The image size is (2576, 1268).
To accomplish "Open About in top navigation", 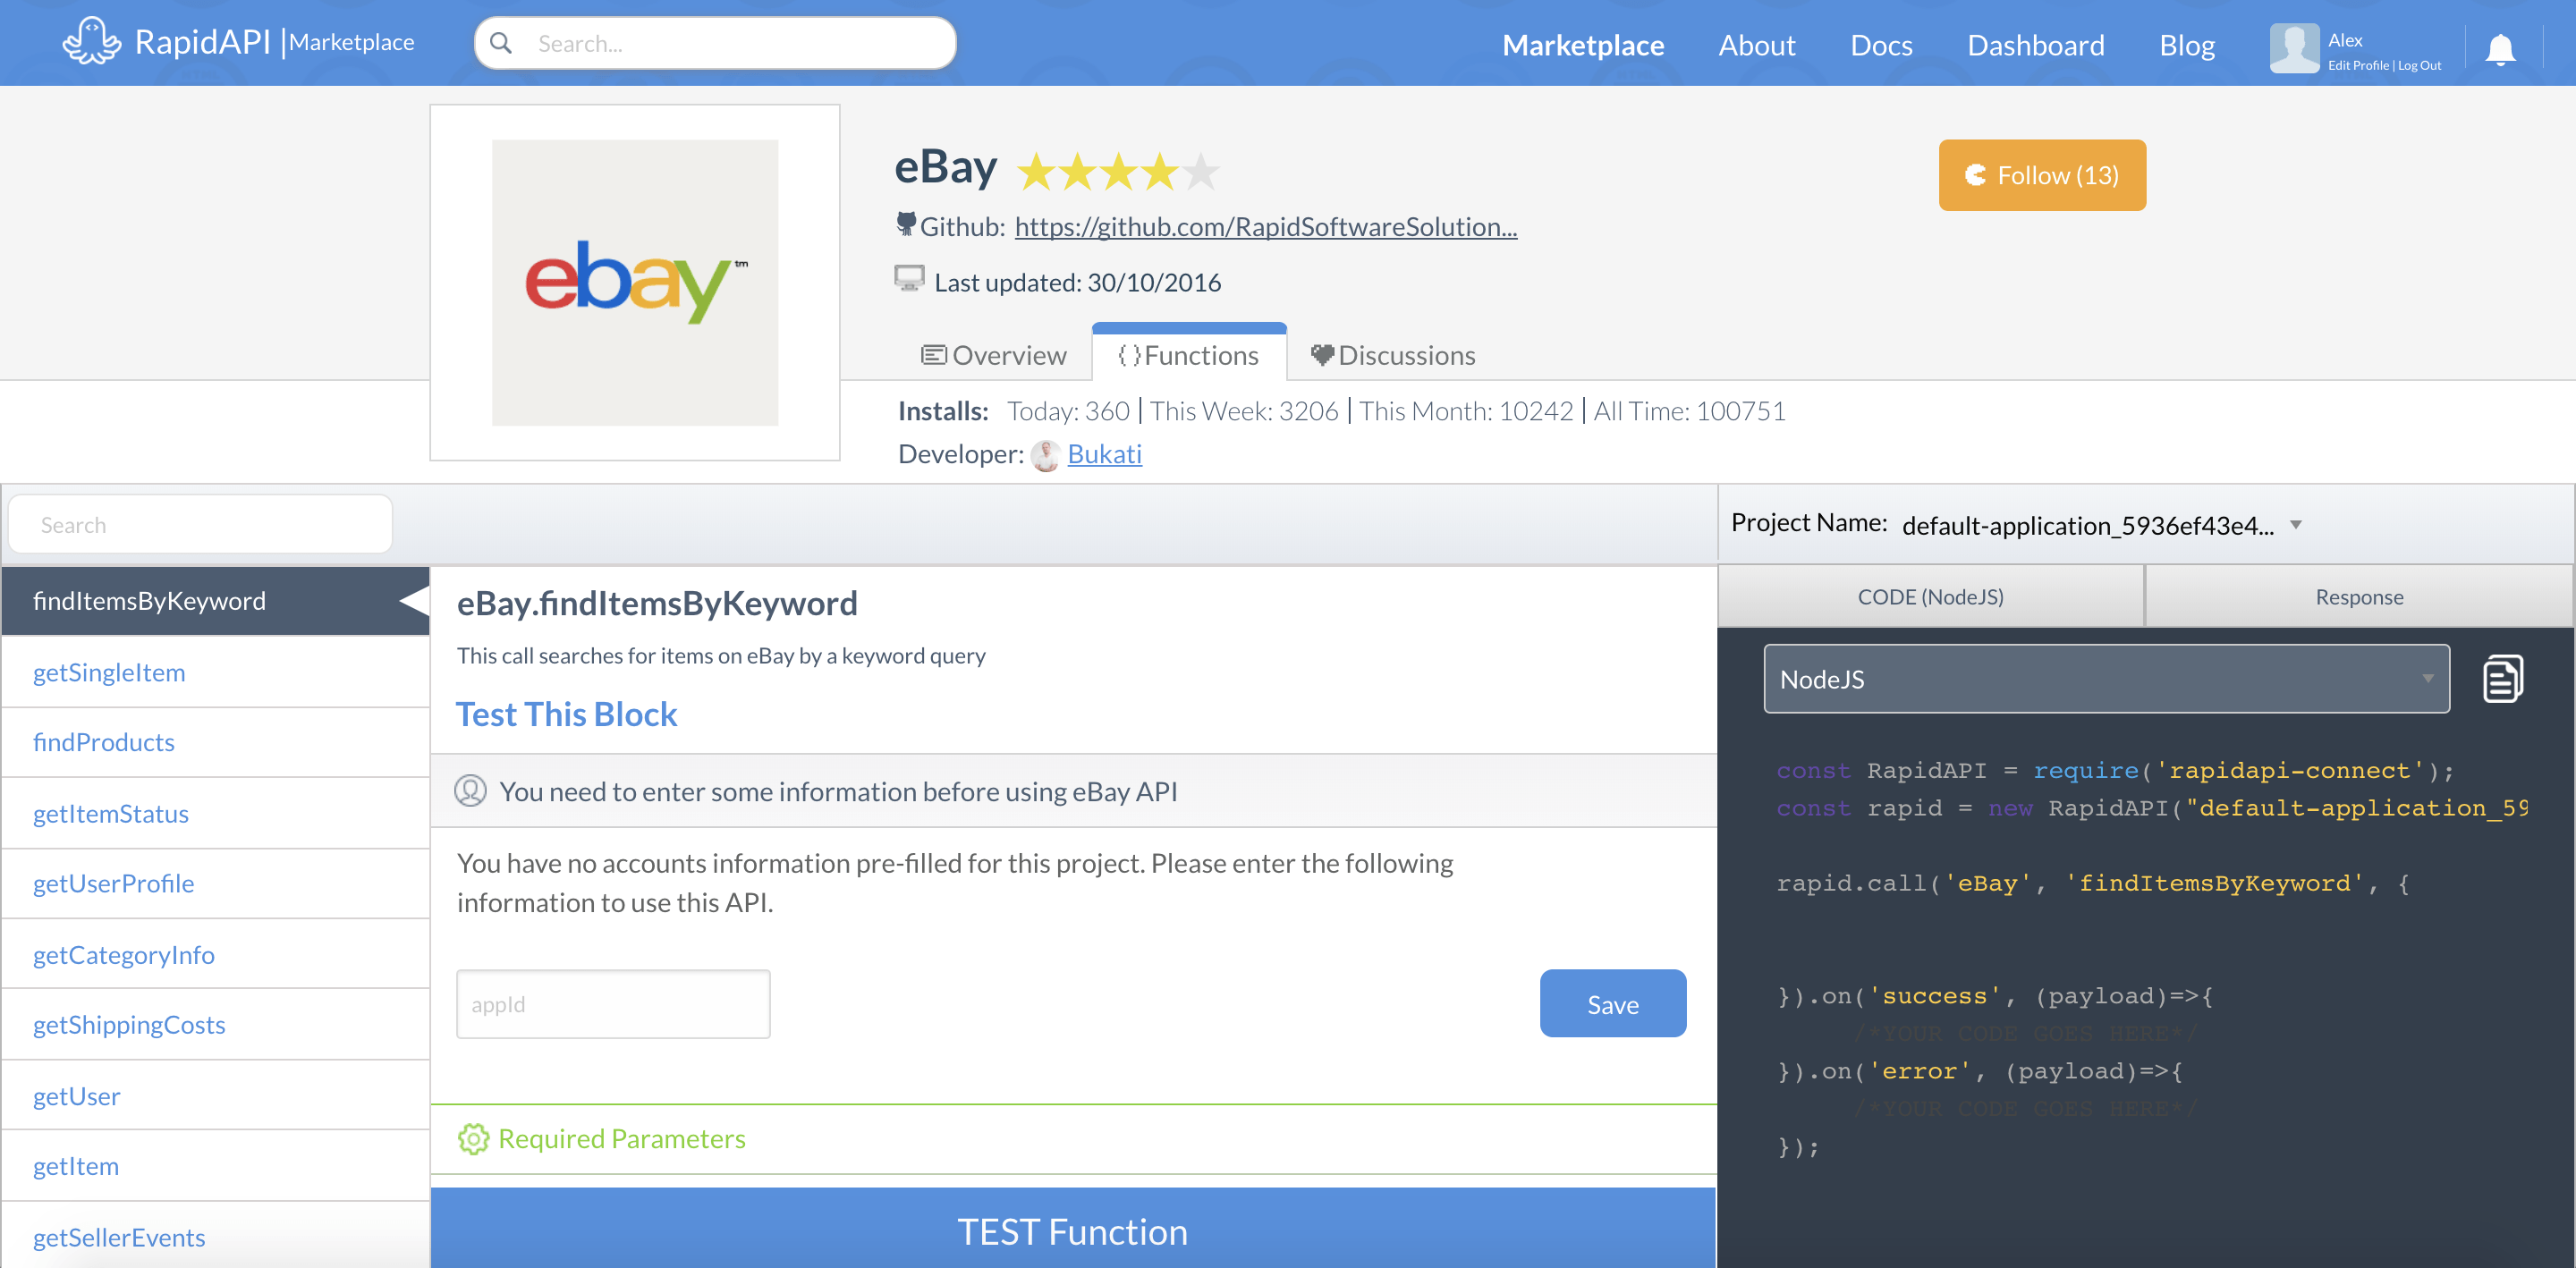I will click(1756, 45).
